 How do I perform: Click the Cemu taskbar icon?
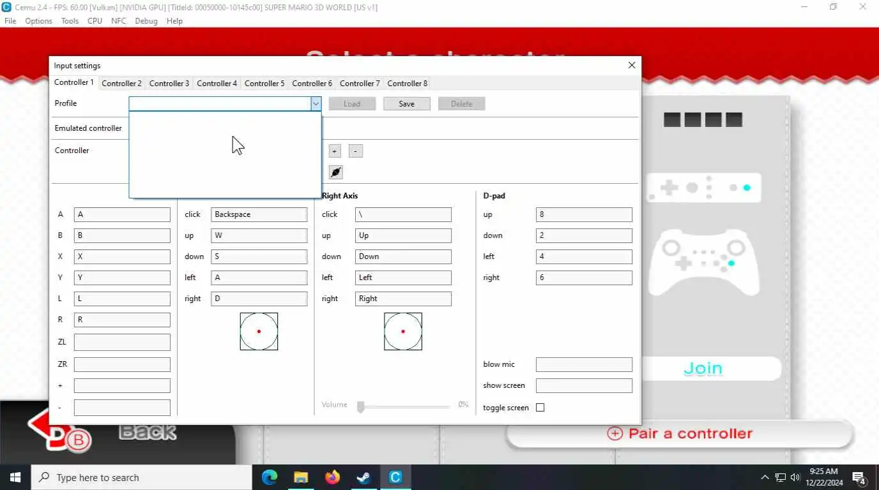pos(395,477)
